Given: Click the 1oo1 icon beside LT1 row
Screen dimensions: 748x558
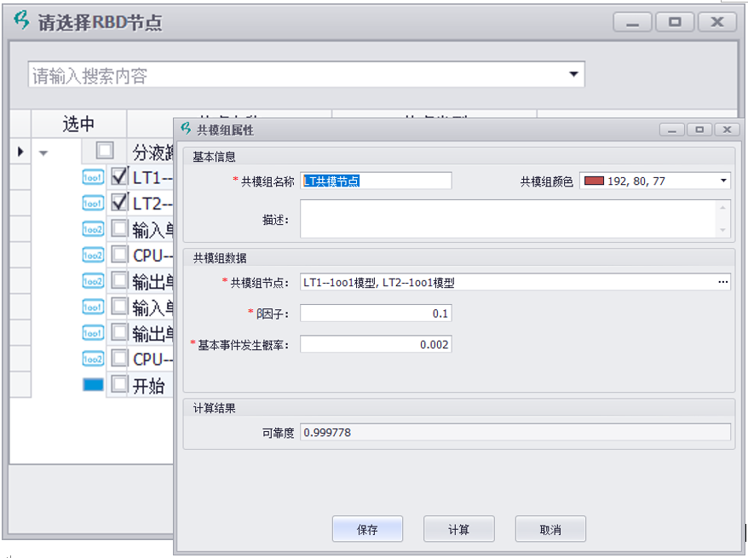Looking at the screenshot, I should 93,177.
